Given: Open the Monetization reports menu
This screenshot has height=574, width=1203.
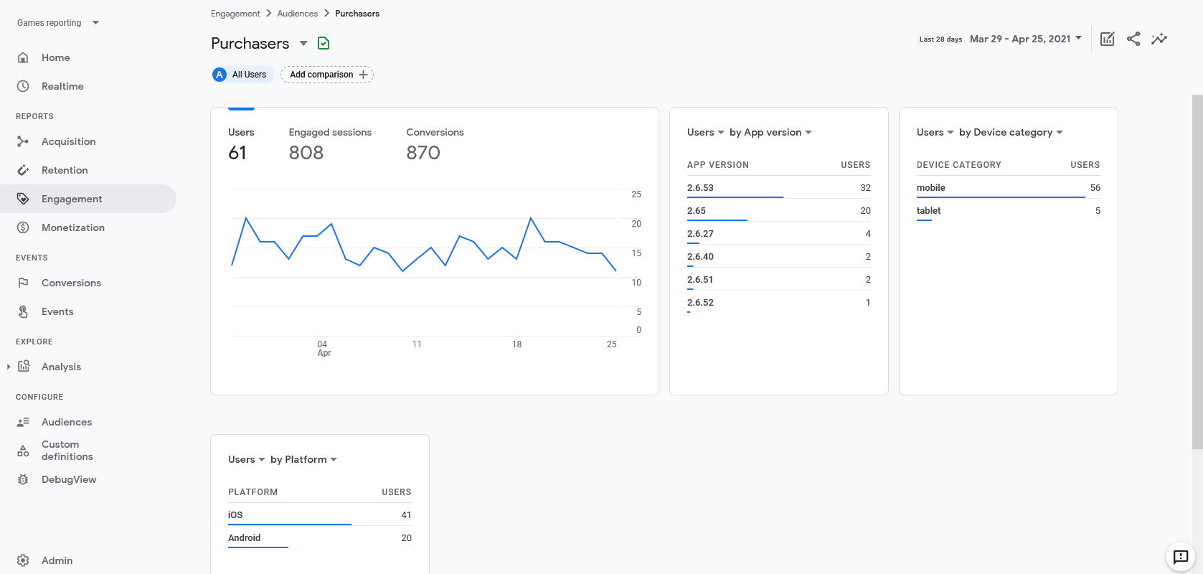Looking at the screenshot, I should point(72,227).
